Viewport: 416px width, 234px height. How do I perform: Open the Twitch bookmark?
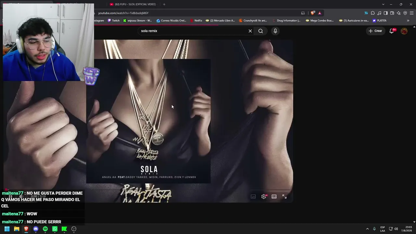114,20
